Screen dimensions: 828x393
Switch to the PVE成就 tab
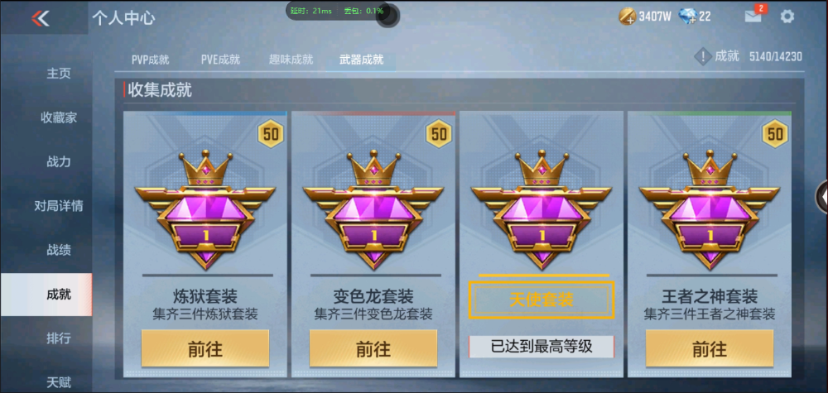coord(220,60)
